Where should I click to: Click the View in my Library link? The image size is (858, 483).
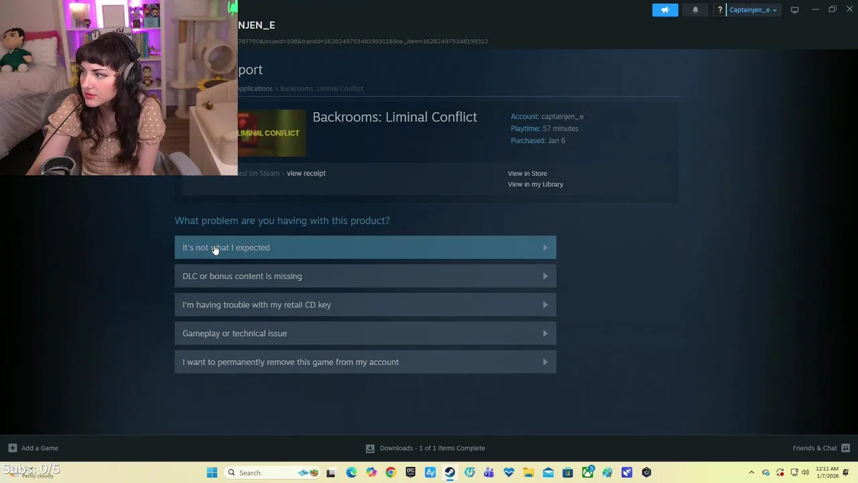click(x=536, y=184)
